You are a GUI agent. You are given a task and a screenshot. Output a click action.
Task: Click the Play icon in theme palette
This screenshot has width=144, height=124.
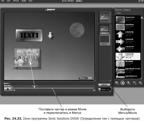click(140, 83)
